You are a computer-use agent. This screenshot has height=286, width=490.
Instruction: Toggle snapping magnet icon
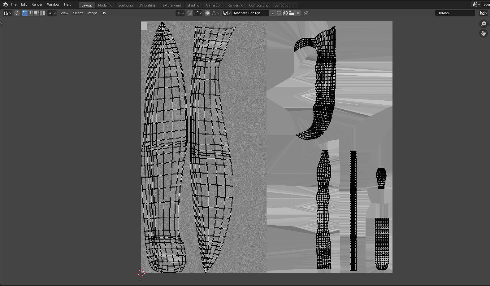[x=190, y=13]
